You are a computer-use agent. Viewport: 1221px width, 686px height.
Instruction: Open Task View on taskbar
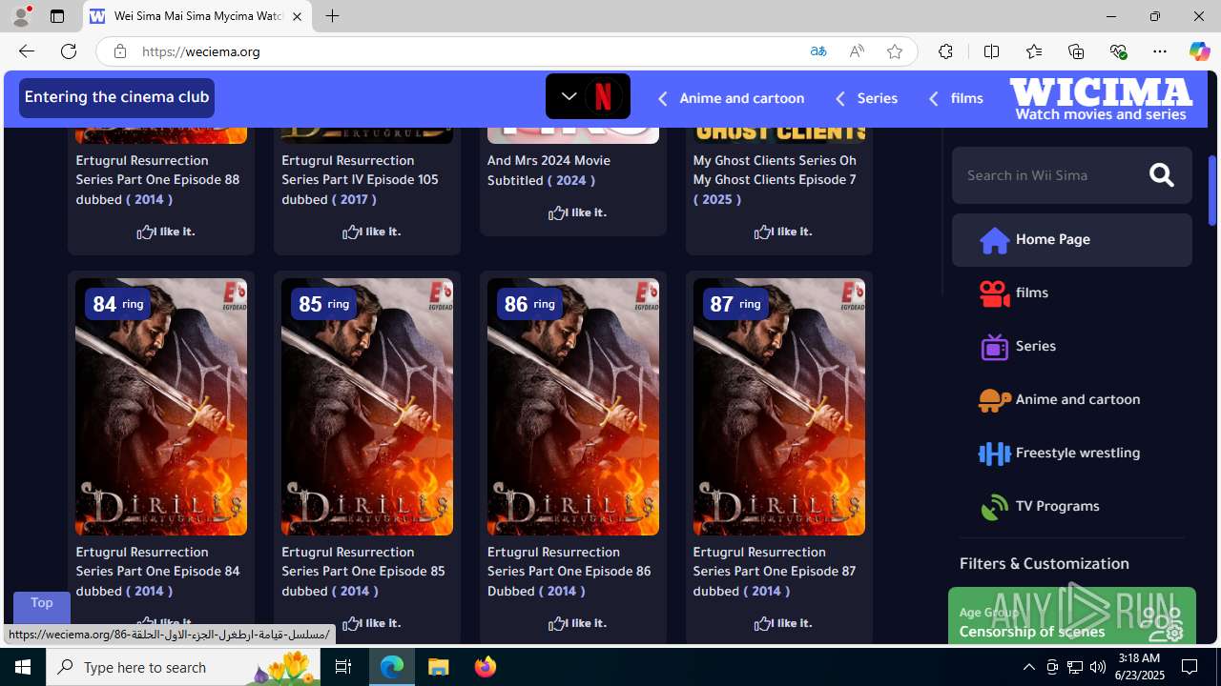[x=343, y=667]
